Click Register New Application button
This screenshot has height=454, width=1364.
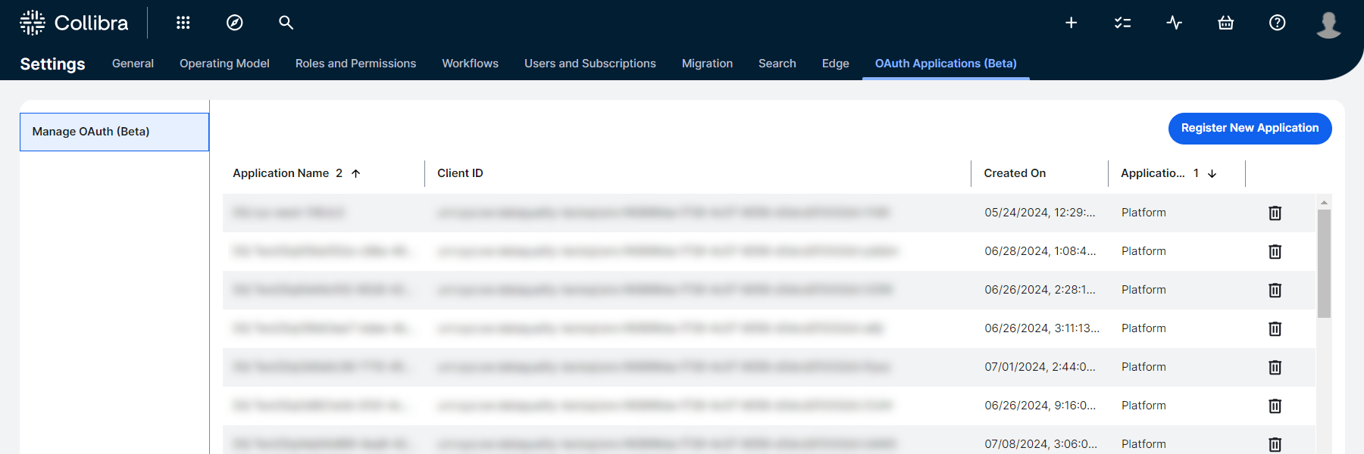click(1250, 129)
